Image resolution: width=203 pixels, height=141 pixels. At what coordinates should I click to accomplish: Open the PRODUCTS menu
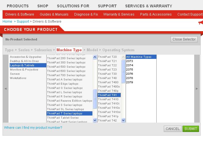[18, 6]
